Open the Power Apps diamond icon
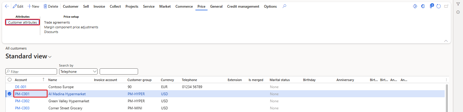The height and width of the screenshot is (112, 463). pyautogui.click(x=415, y=6)
